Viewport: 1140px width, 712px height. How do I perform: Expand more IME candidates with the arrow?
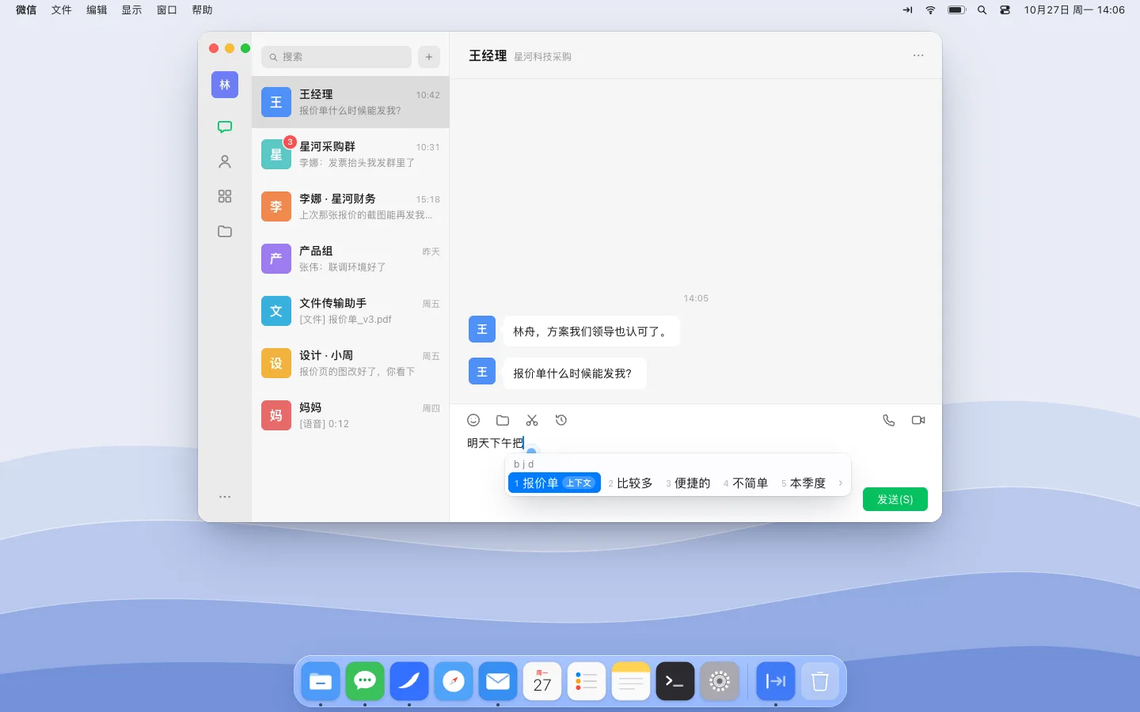point(840,483)
